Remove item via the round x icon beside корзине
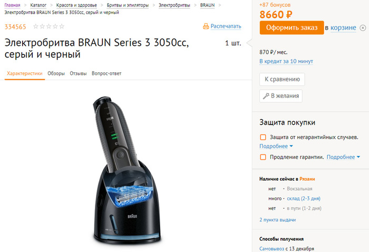The image size is (369, 252). click(x=363, y=28)
